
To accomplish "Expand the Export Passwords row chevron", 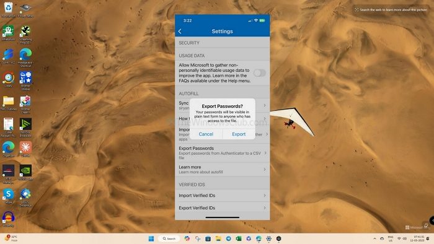I will click(x=265, y=153).
